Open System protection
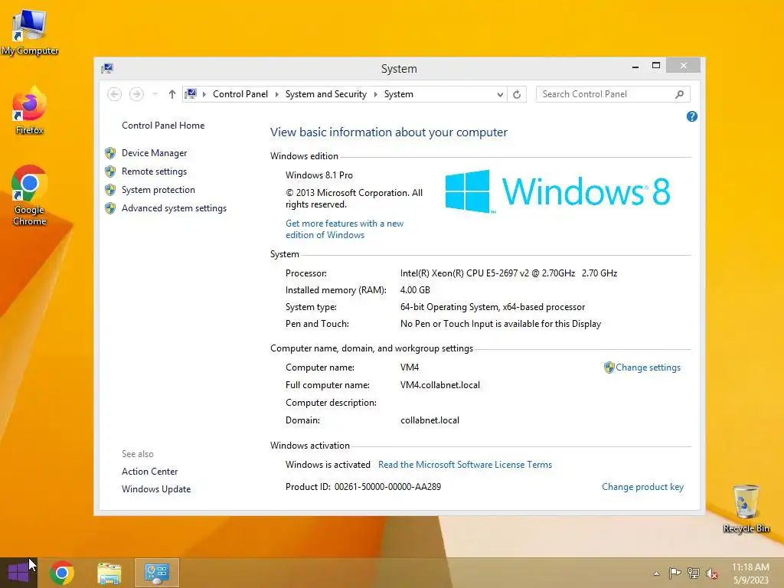This screenshot has width=784, height=588. pos(158,190)
